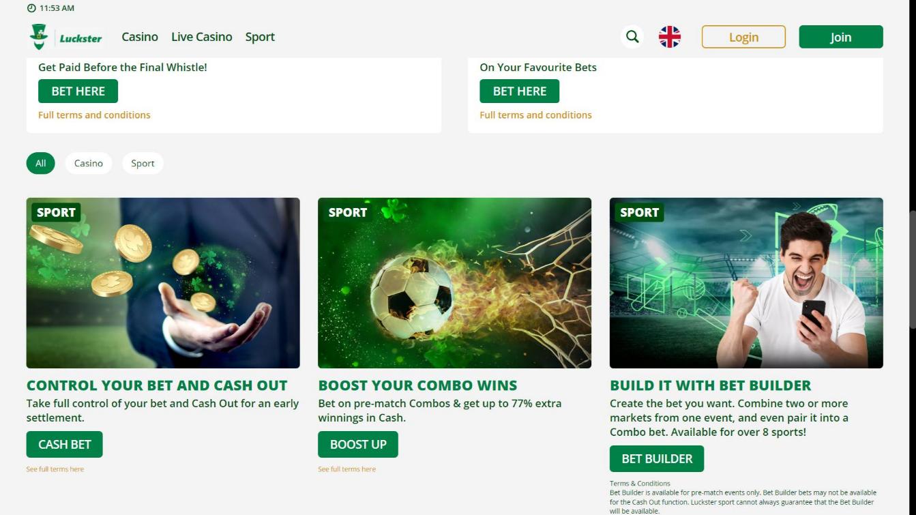Open See full terms here under CASH BET
Screen dimensions: 916x515
(55, 469)
